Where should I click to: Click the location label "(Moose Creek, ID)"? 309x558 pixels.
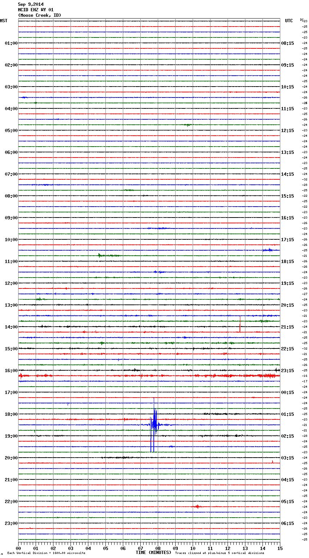[x=40, y=15]
